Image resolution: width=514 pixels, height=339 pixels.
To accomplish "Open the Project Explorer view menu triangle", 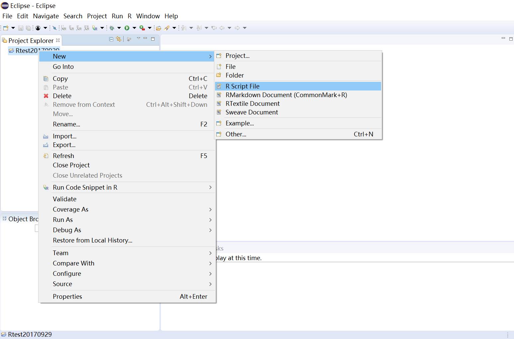I will coord(139,39).
